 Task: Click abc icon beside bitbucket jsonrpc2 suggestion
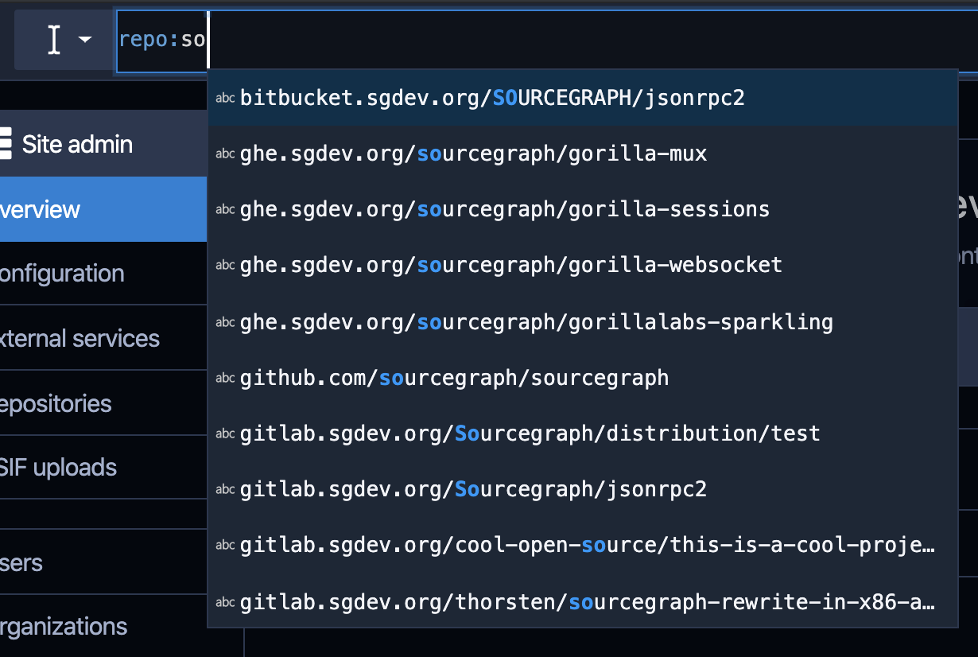coord(226,99)
